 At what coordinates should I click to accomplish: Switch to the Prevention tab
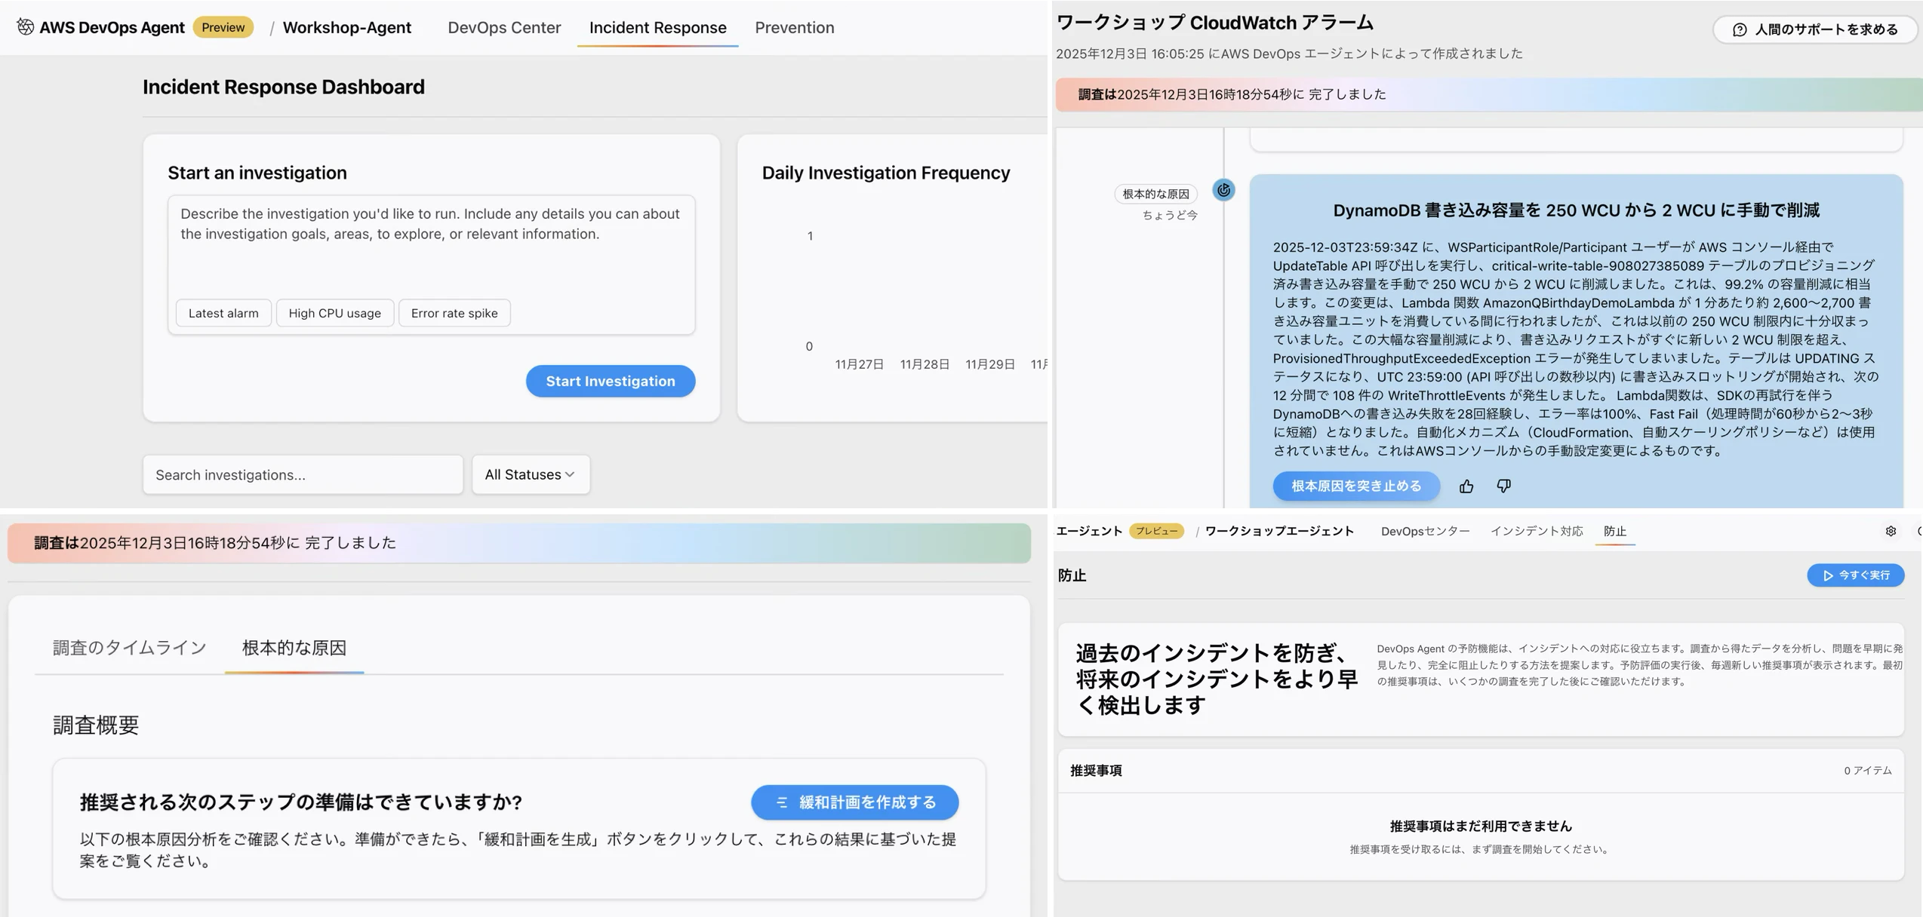[x=794, y=28]
